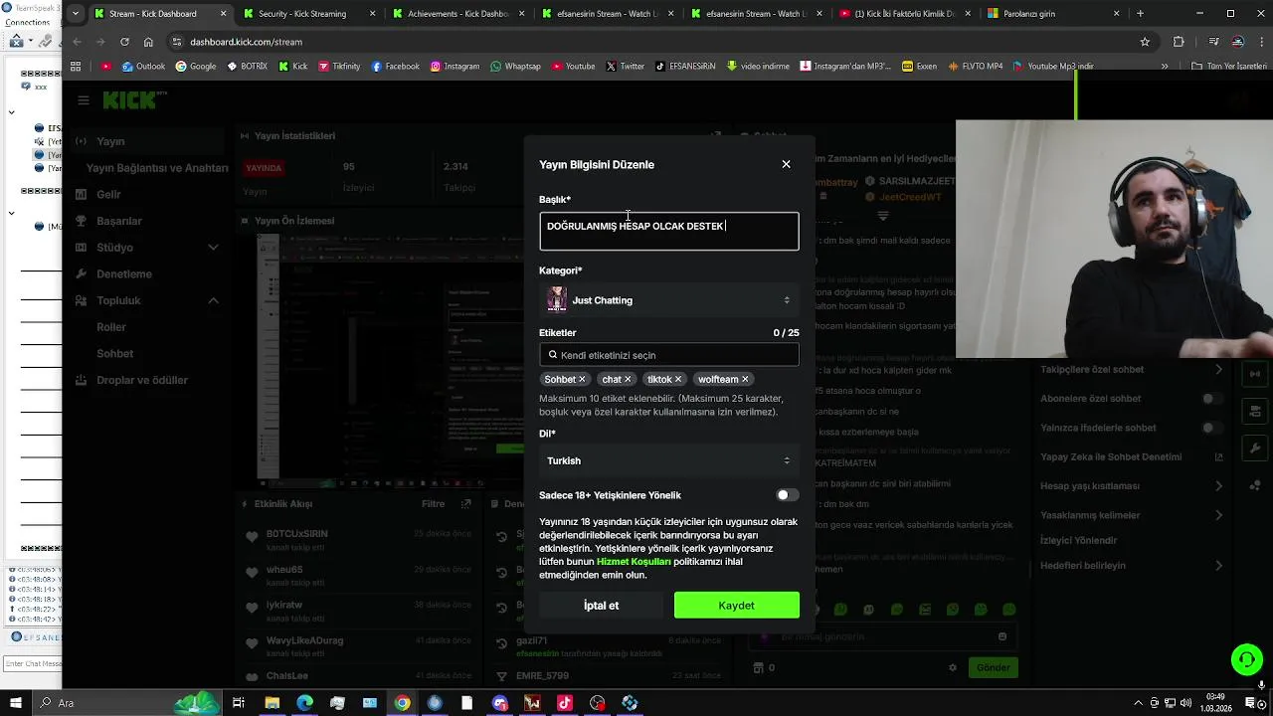
Task: Open the browser apps grid shortcut
Action: (76, 67)
